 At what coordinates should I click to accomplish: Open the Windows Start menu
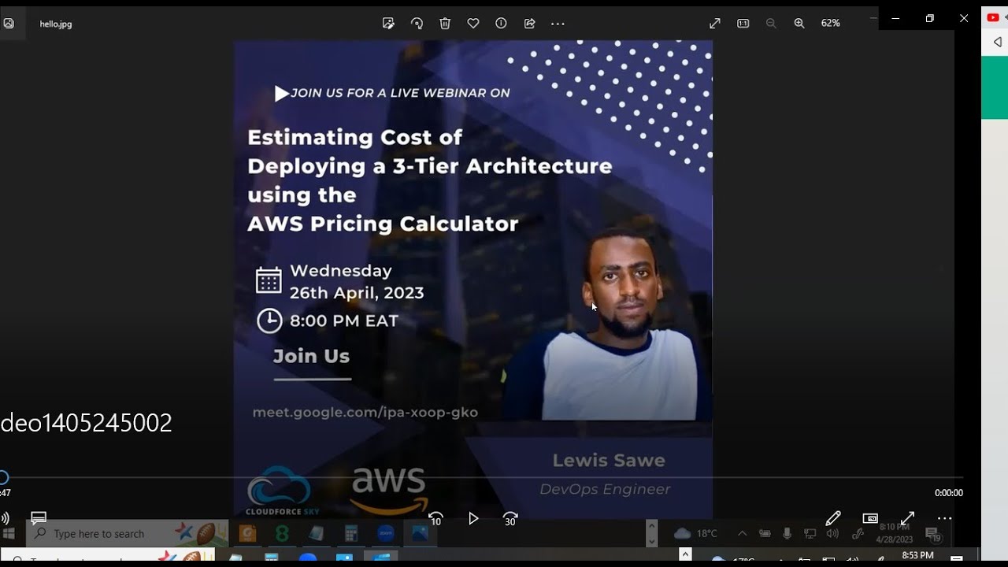coord(9,534)
